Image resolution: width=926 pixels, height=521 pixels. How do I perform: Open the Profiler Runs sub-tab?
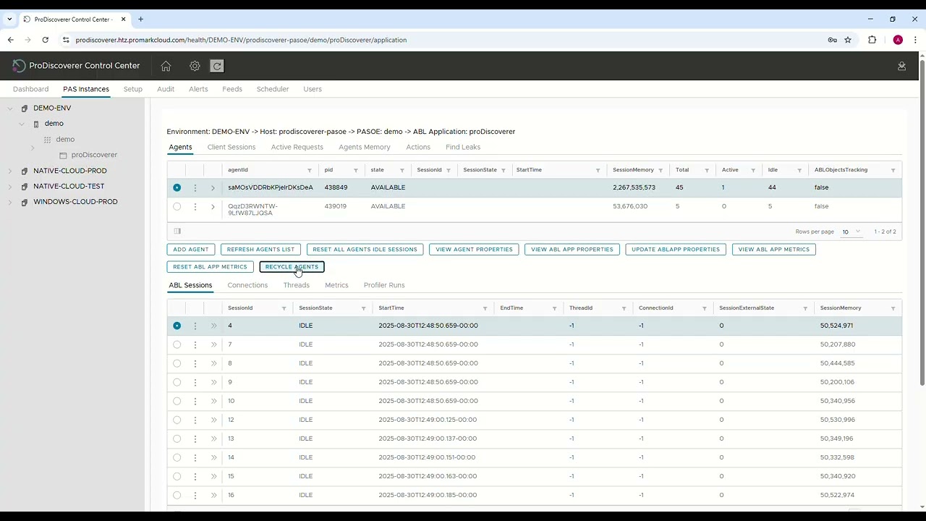pos(384,285)
